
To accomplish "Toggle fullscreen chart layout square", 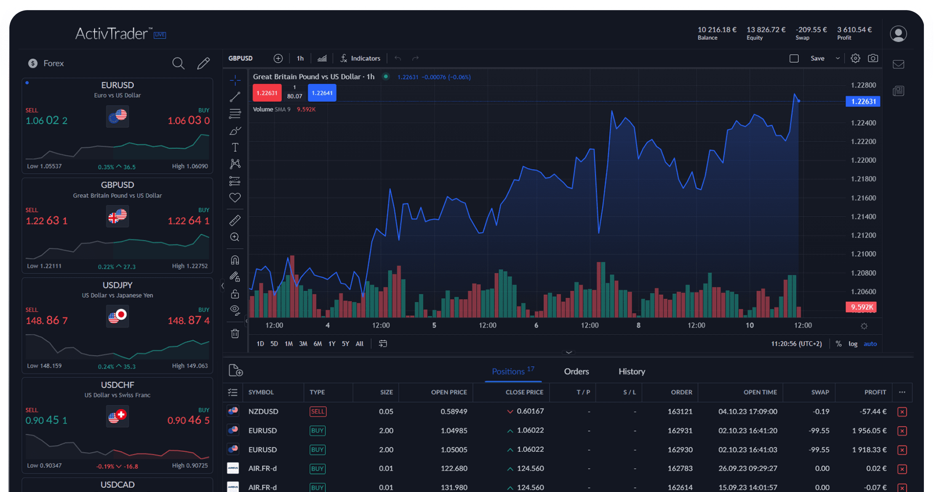I will pyautogui.click(x=794, y=58).
